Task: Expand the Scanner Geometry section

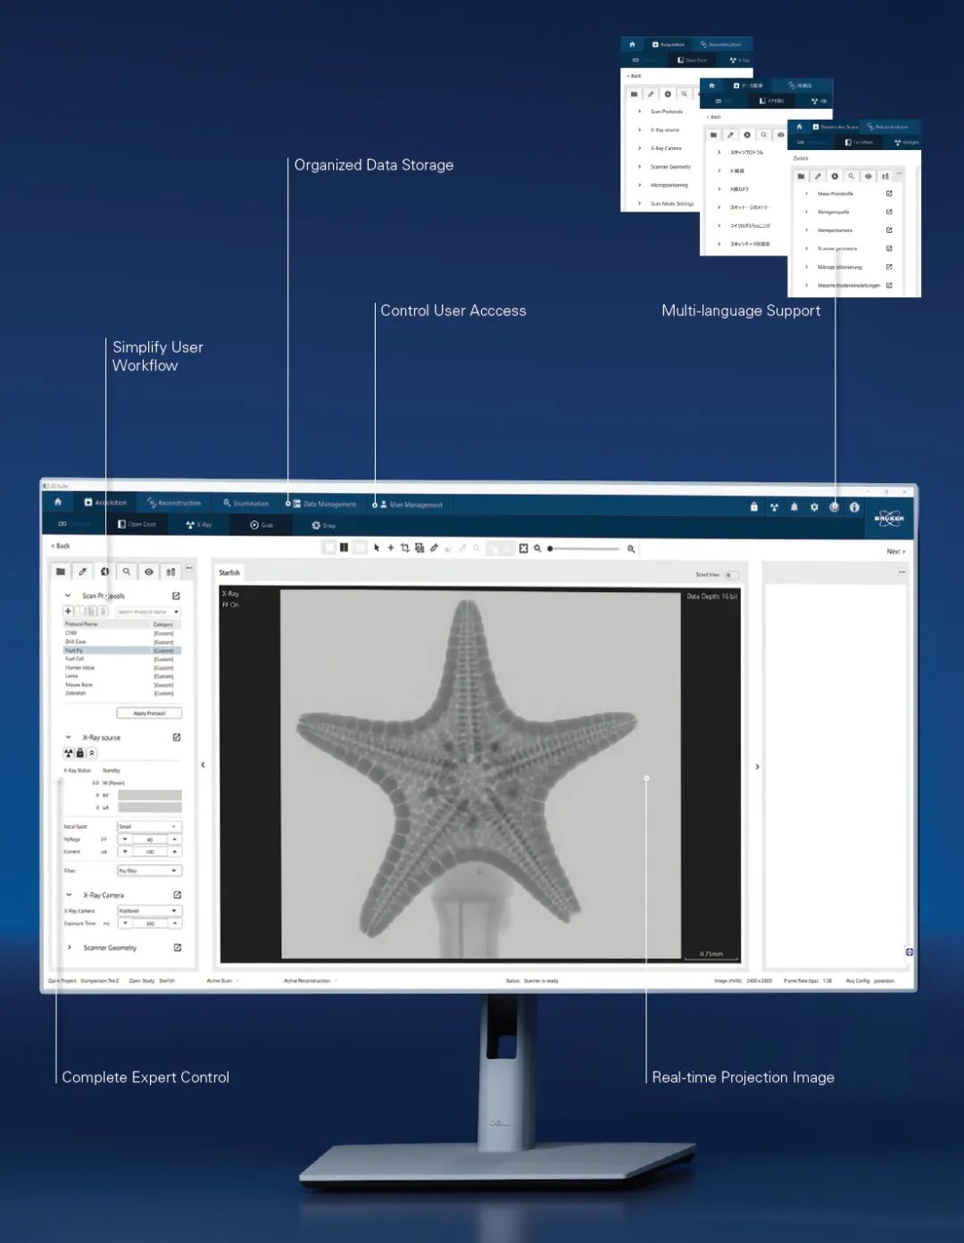Action: point(70,947)
